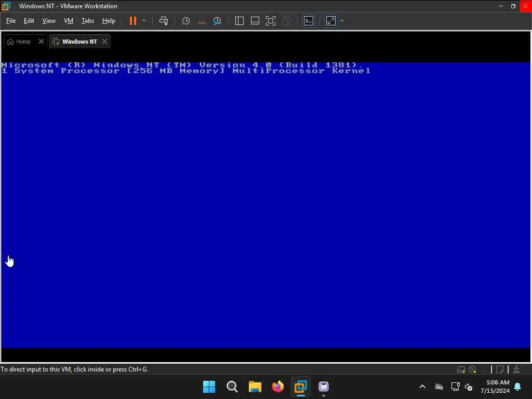Click the muted volume tray icon
Image resolution: width=532 pixels, height=399 pixels.
coord(469,387)
